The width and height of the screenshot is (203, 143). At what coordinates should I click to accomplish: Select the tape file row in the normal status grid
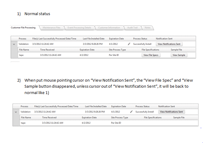click(21, 55)
